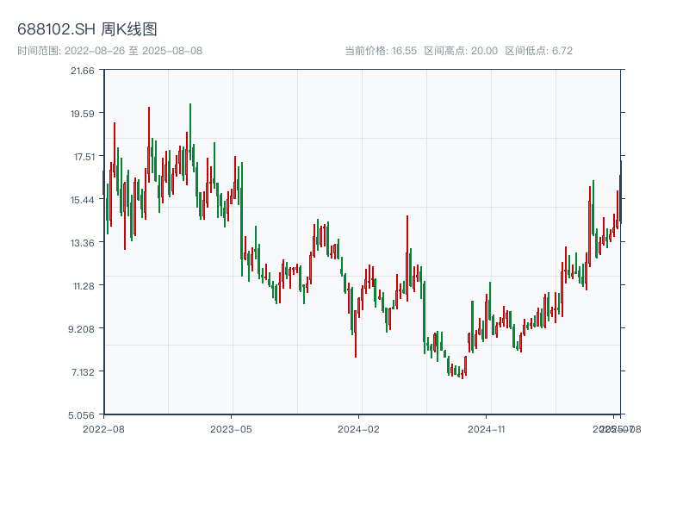Click y-axis label 15.44
Screen dimensions: 689x517
(83, 200)
